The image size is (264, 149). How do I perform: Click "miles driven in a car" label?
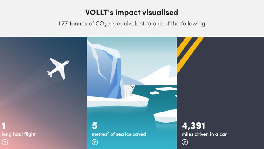click(204, 134)
